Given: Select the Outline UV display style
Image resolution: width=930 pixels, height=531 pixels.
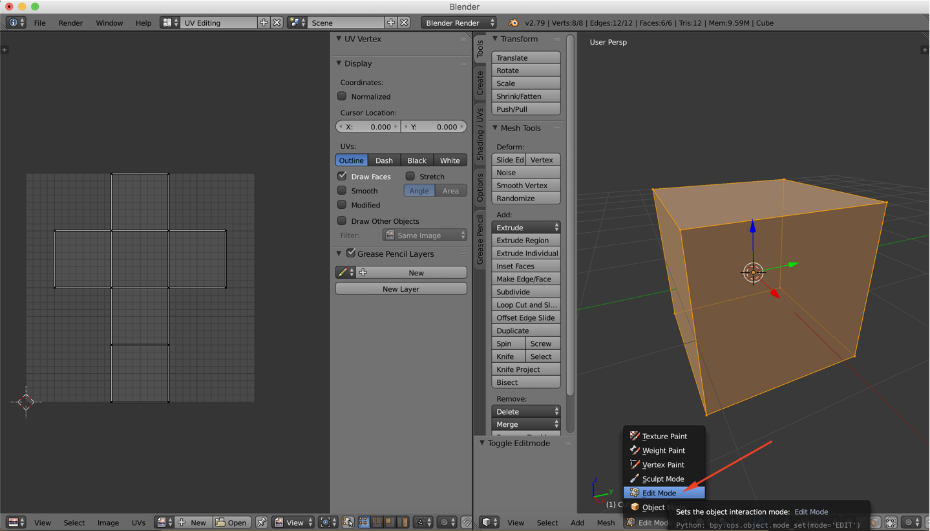Looking at the screenshot, I should pyautogui.click(x=352, y=160).
